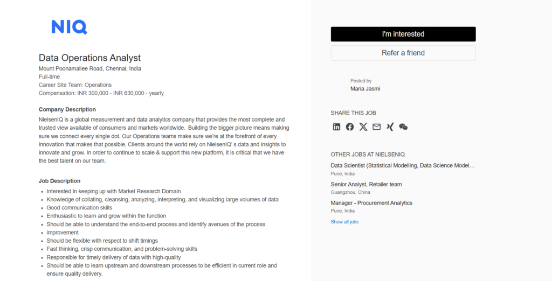Click the Mount Poonamallee Road location text
Image resolution: width=552 pixels, height=281 pixels.
[89, 68]
